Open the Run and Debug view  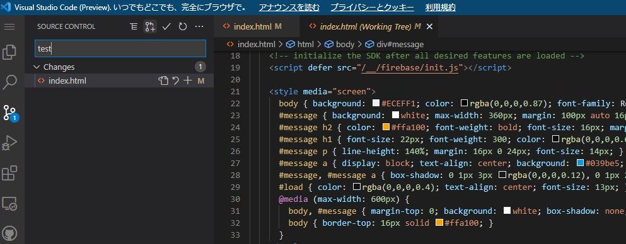[x=9, y=142]
